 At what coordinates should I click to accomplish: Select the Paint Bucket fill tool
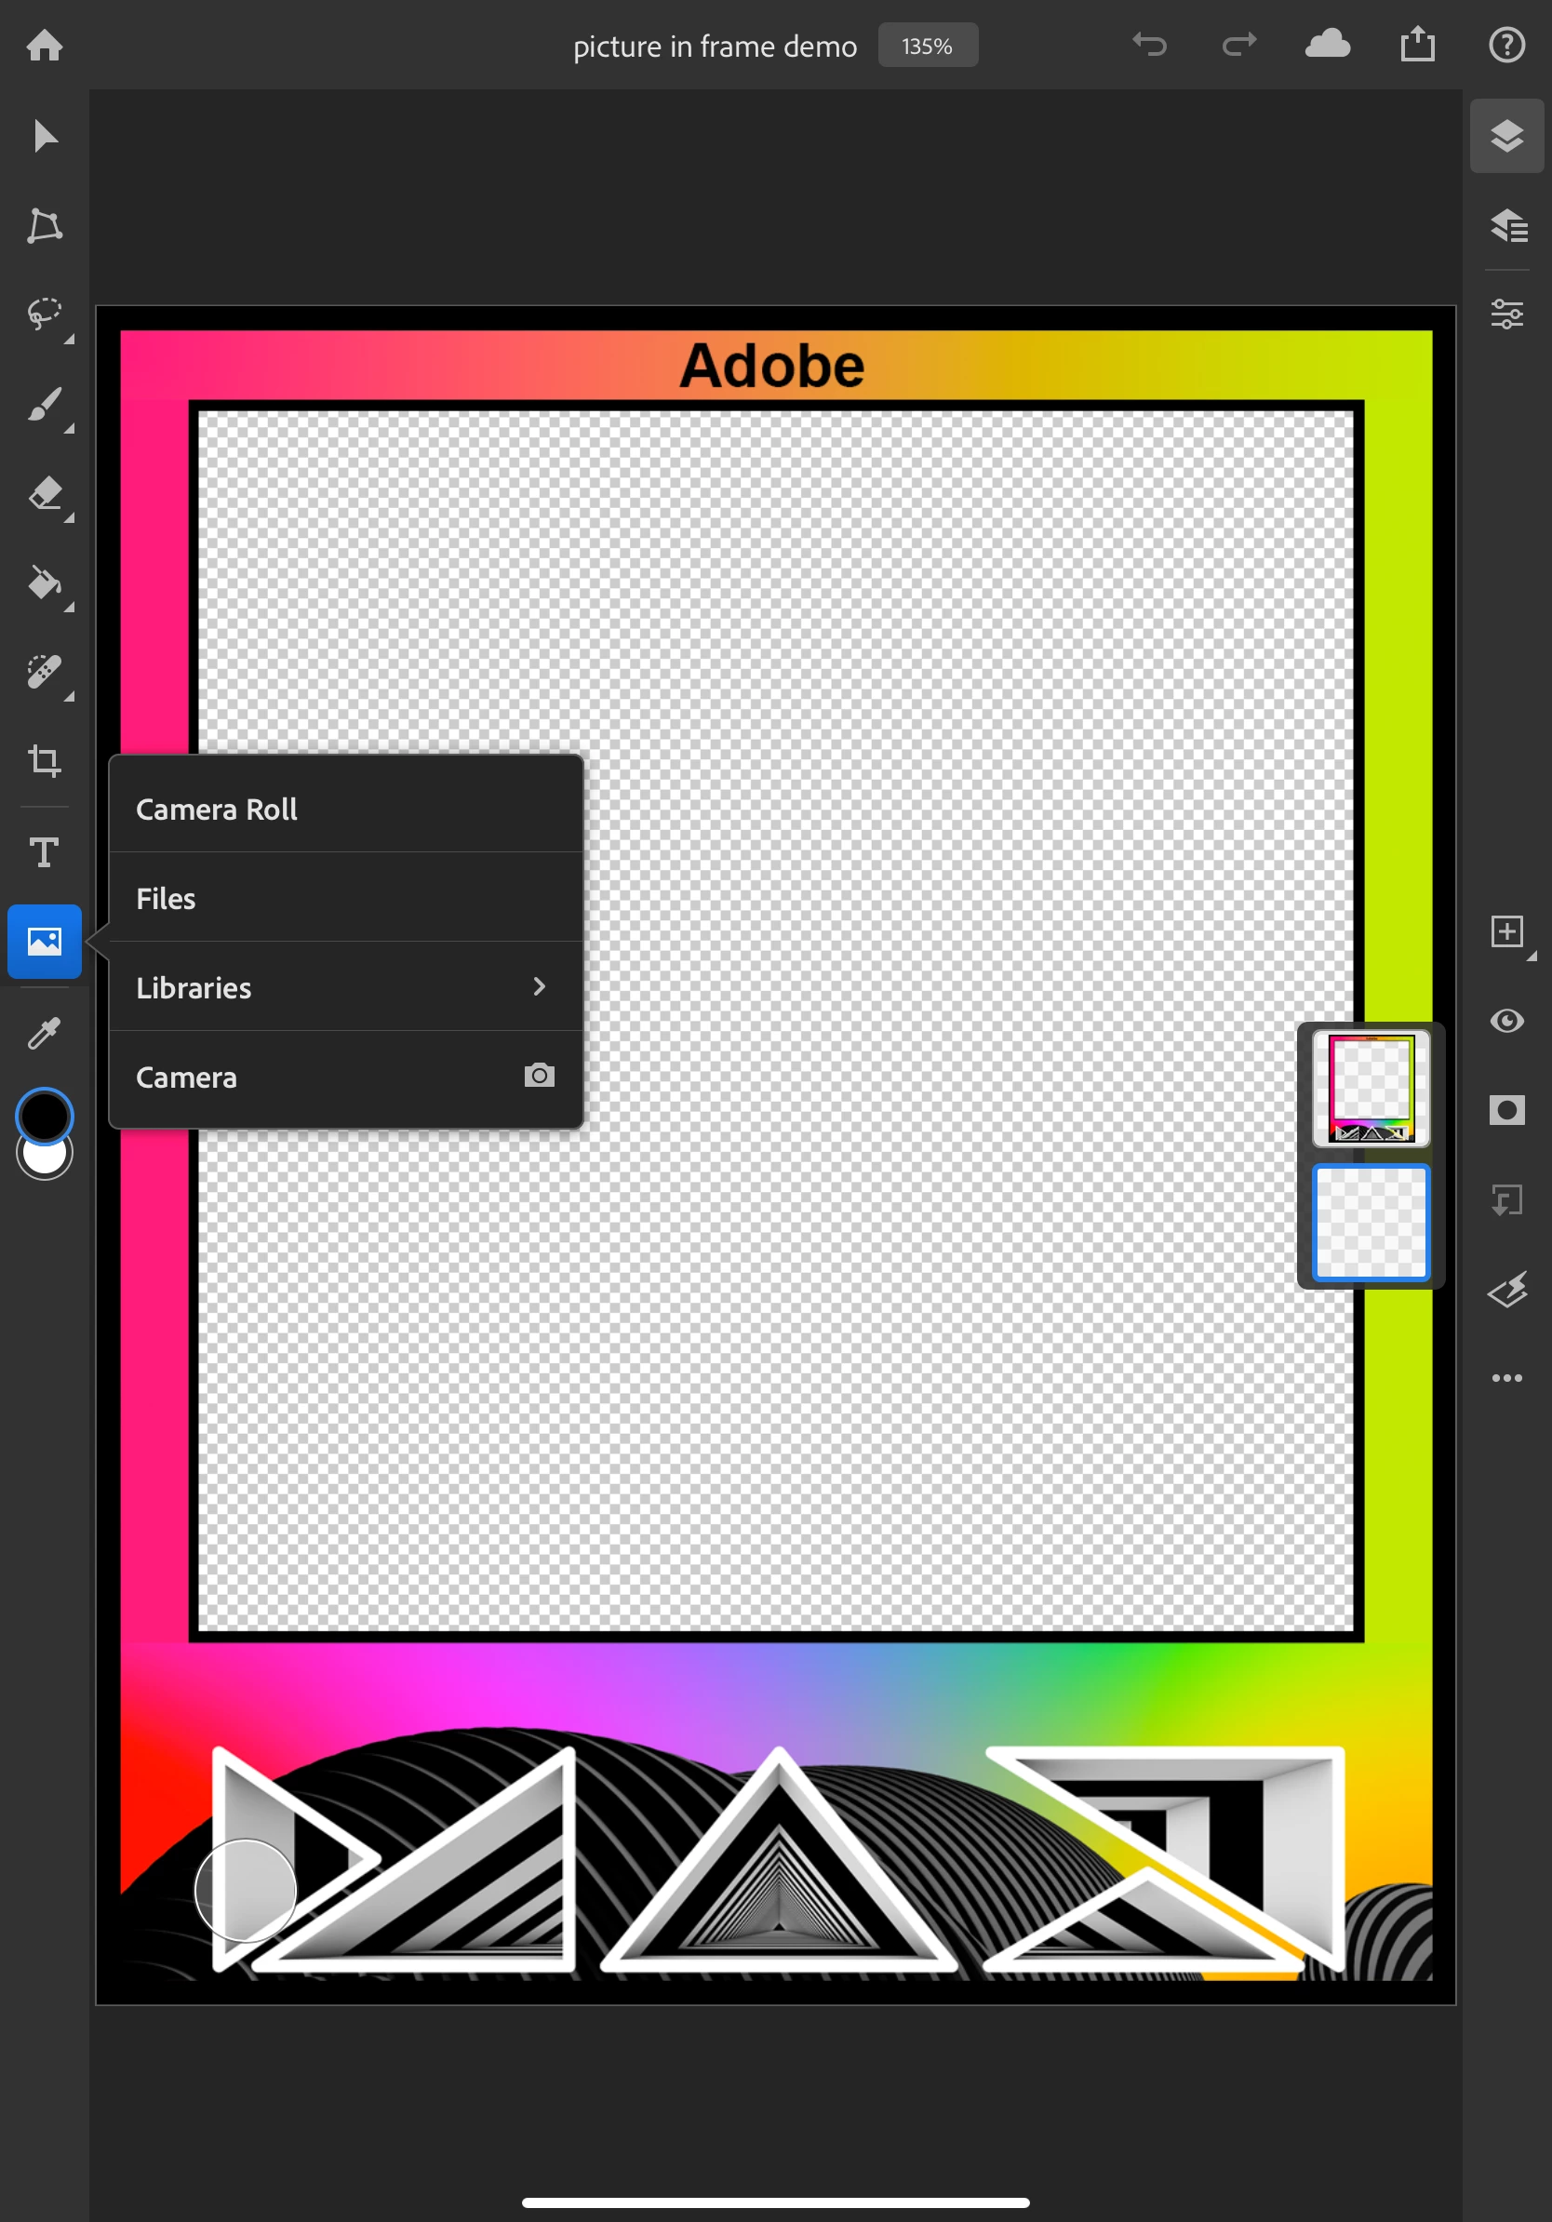45,582
